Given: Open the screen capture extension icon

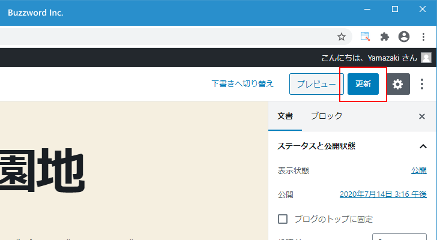Looking at the screenshot, I should 365,37.
